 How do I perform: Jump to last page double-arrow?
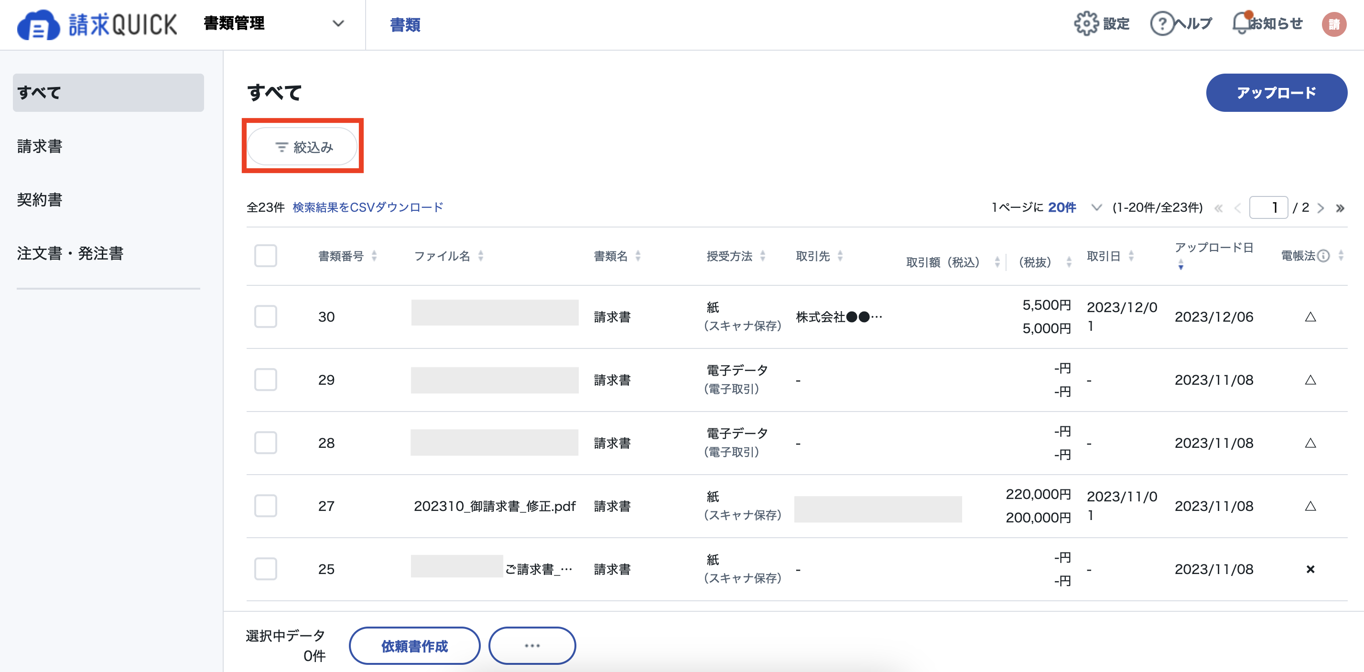(x=1340, y=208)
